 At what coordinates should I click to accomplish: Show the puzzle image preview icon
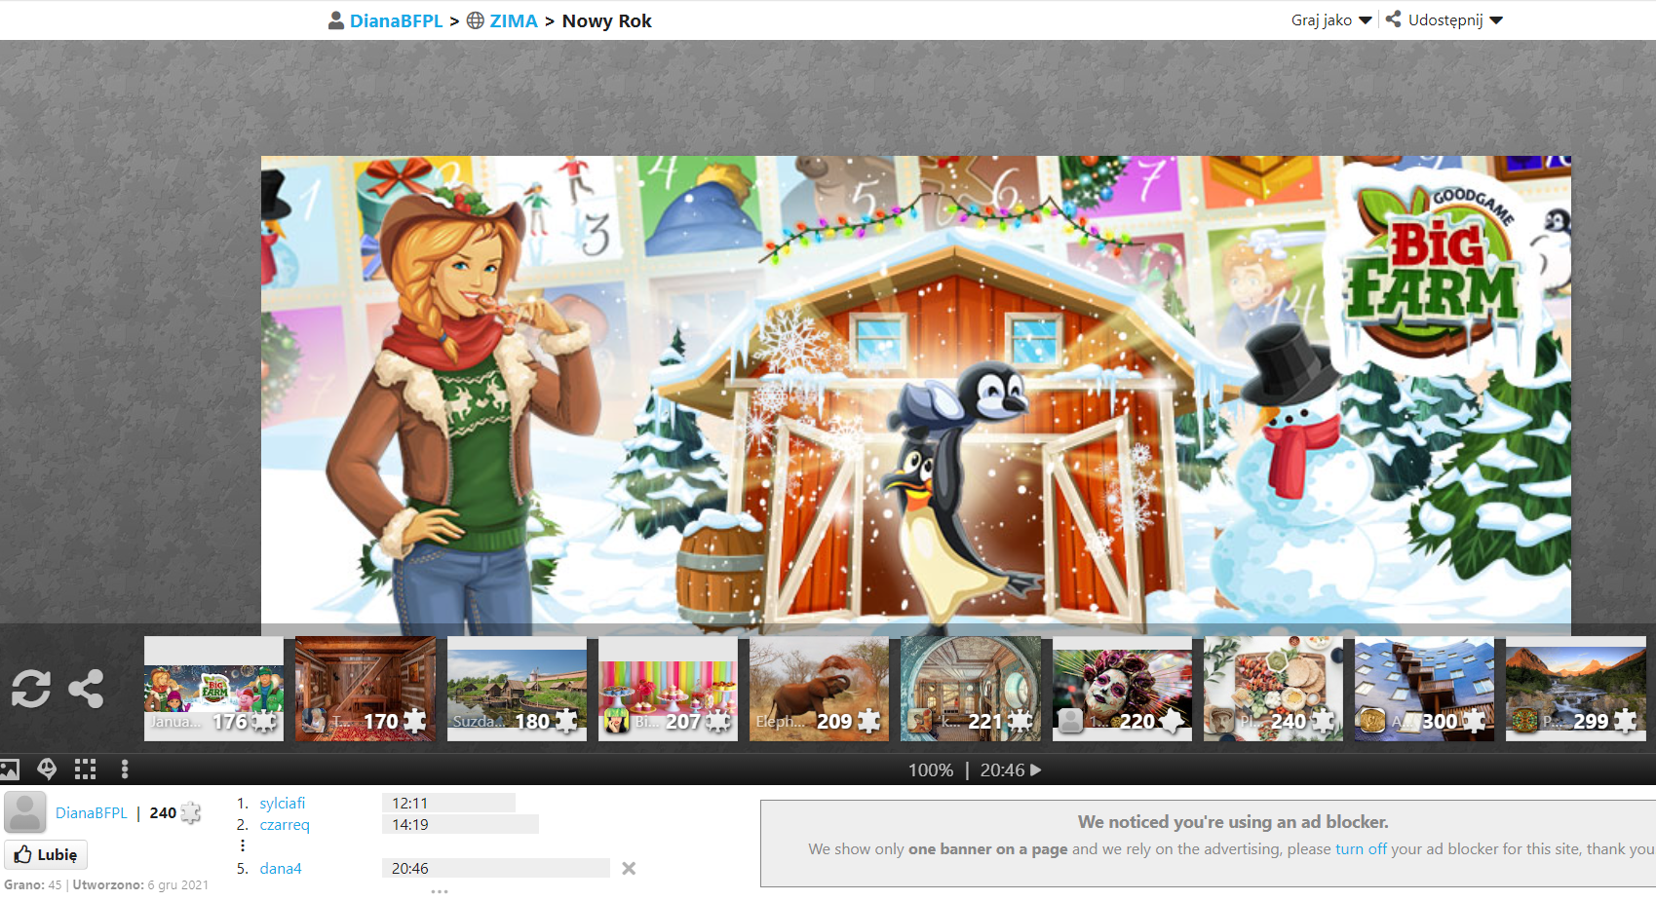tap(10, 770)
